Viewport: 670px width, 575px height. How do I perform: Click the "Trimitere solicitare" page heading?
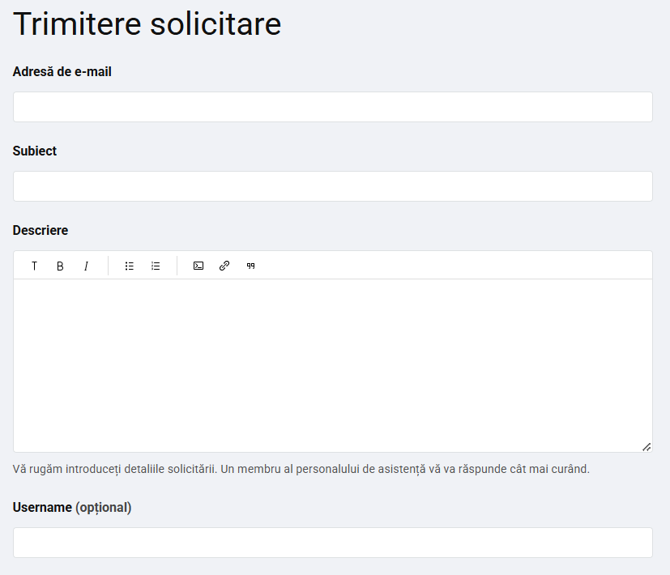click(x=147, y=24)
